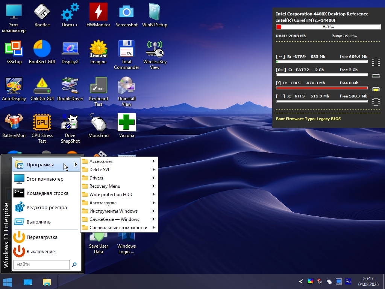Expand the Recovery Menu folder

point(119,186)
